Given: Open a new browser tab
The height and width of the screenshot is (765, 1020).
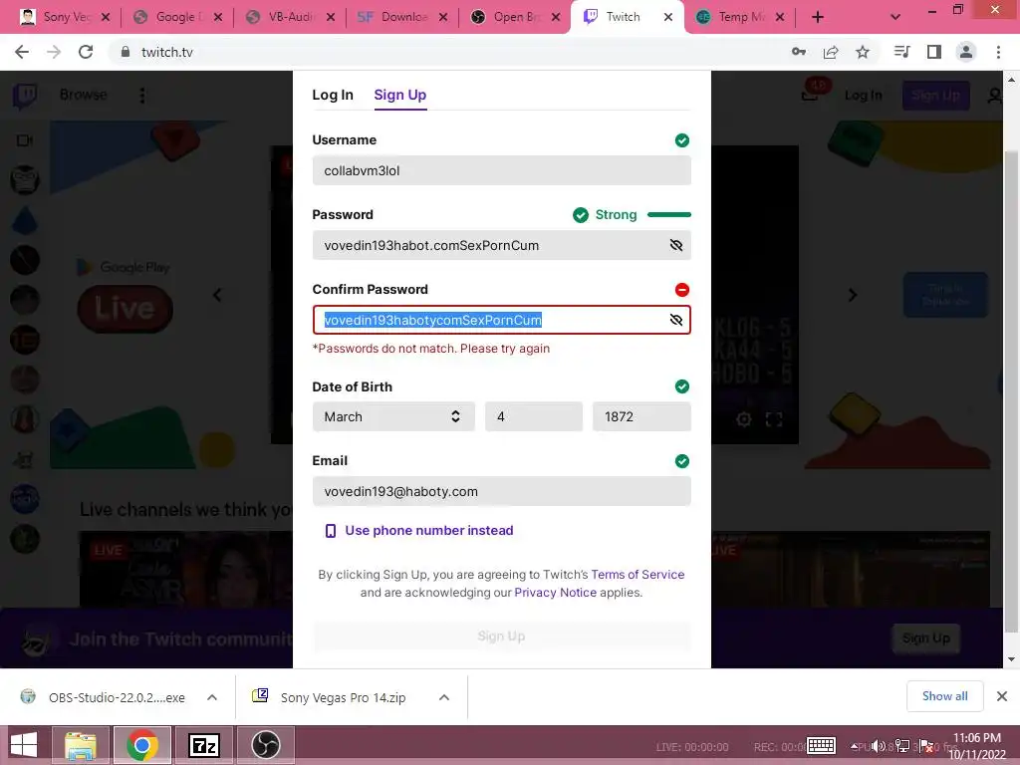Looking at the screenshot, I should (818, 17).
